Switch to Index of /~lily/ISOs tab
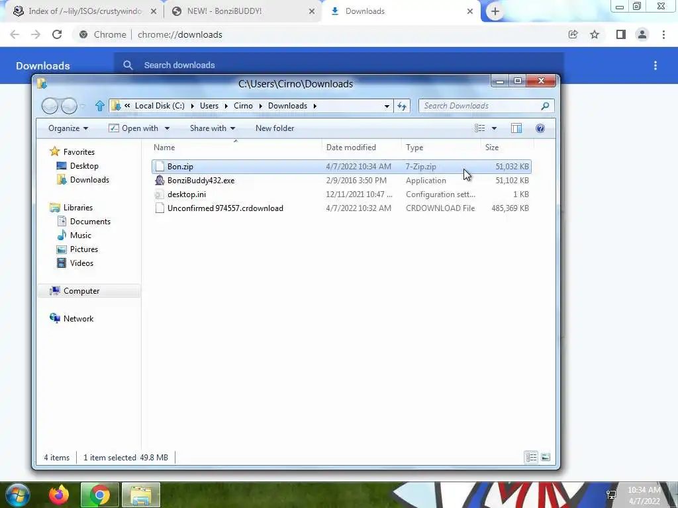 coord(84,12)
